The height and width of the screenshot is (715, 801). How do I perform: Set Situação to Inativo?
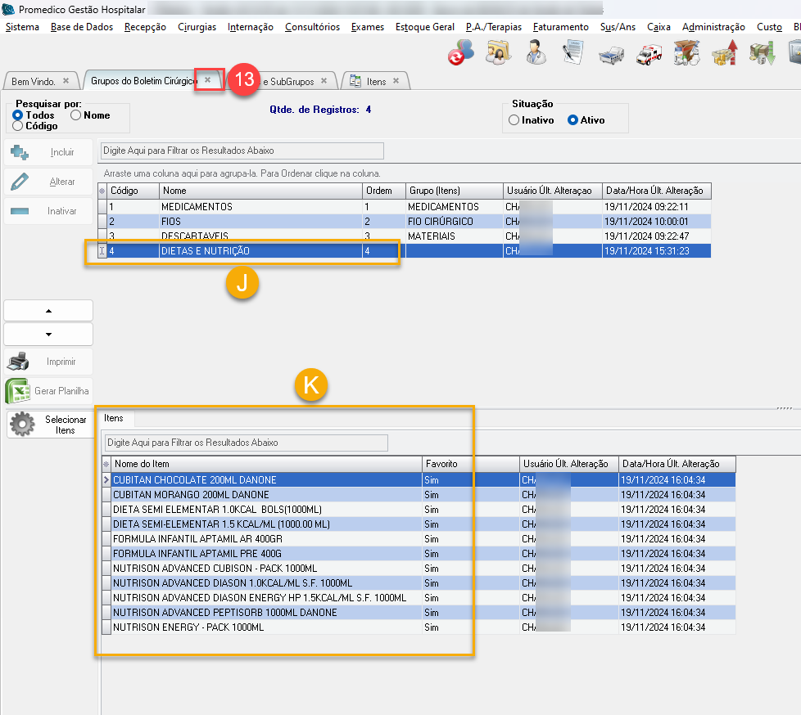[514, 120]
